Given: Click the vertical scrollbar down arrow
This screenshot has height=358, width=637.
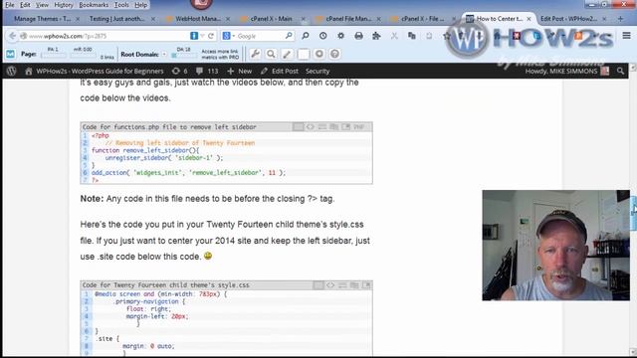Looking at the screenshot, I should (x=633, y=351).
